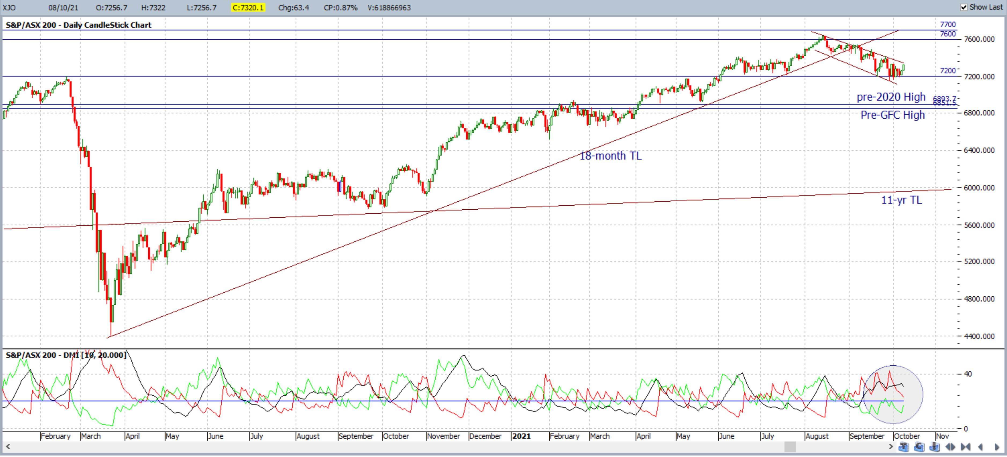Screen dimensions: 1007x457
Task: Select the pre-2020 High annotation
Action: 891,97
